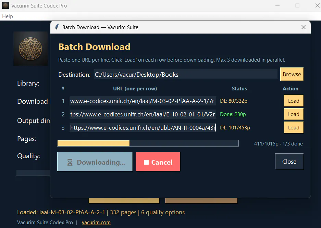This screenshot has height=228, width=321.
Task: Click the feather icon in Batch Download title bar
Action: click(57, 27)
